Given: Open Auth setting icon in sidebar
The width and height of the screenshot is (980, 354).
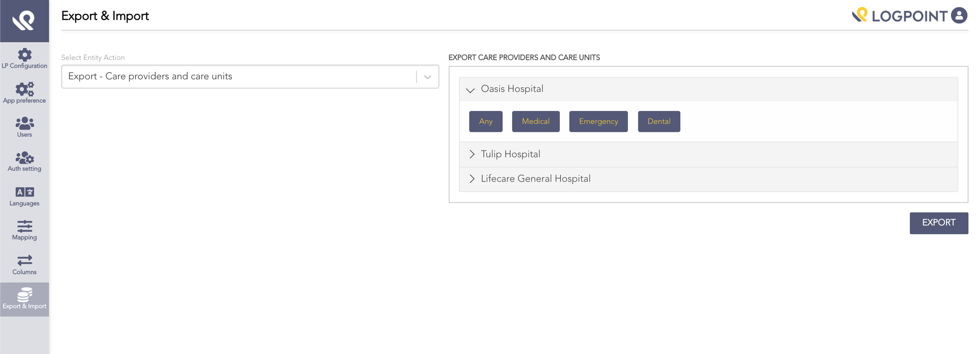Looking at the screenshot, I should [x=25, y=158].
